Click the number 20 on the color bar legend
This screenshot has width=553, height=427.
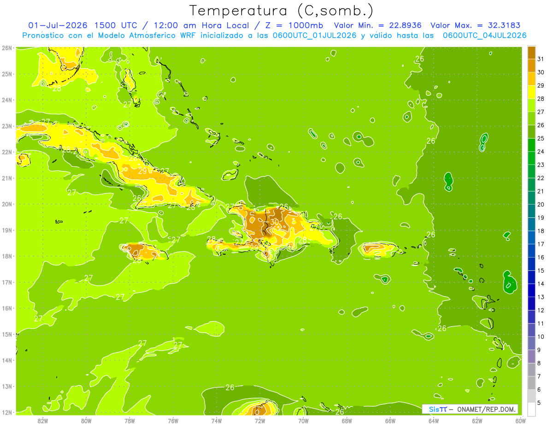541,205
